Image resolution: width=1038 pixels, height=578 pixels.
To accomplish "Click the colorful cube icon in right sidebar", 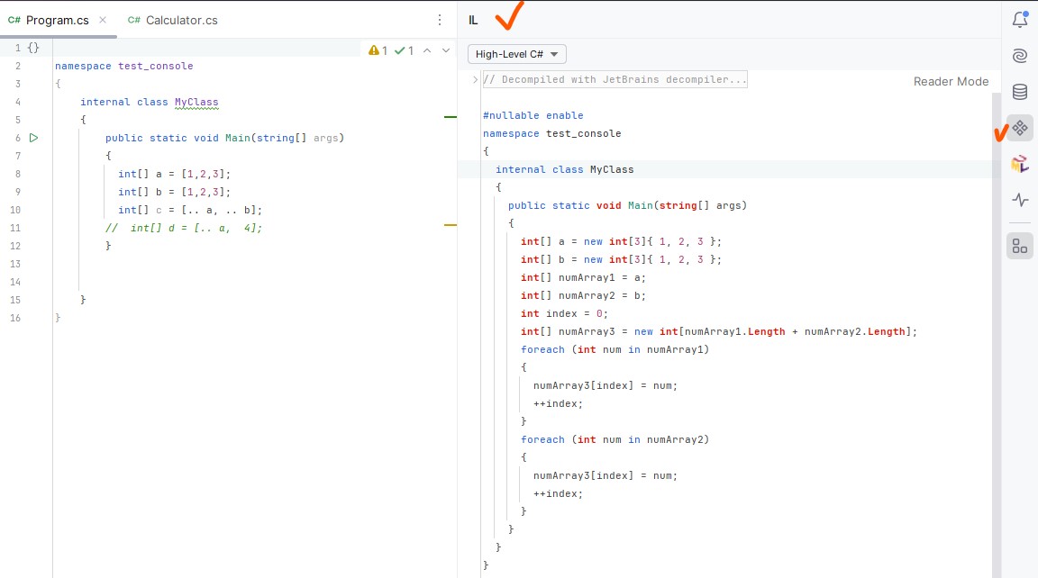I will [x=1019, y=164].
